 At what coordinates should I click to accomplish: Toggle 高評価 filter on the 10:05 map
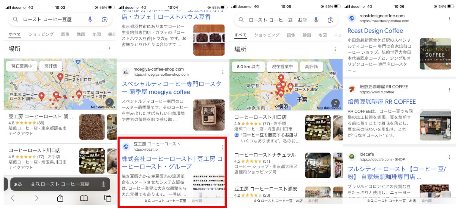click(311, 67)
